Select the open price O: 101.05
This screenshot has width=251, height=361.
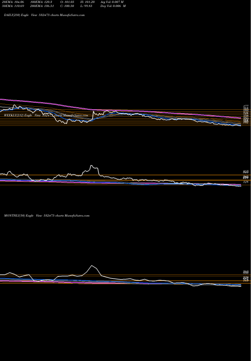point(67,2)
